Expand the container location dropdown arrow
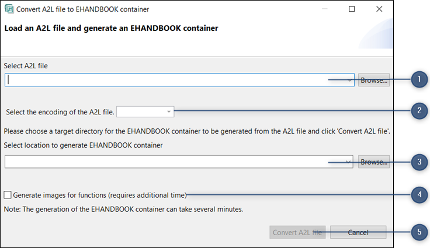The height and width of the screenshot is (248, 430). click(349, 162)
